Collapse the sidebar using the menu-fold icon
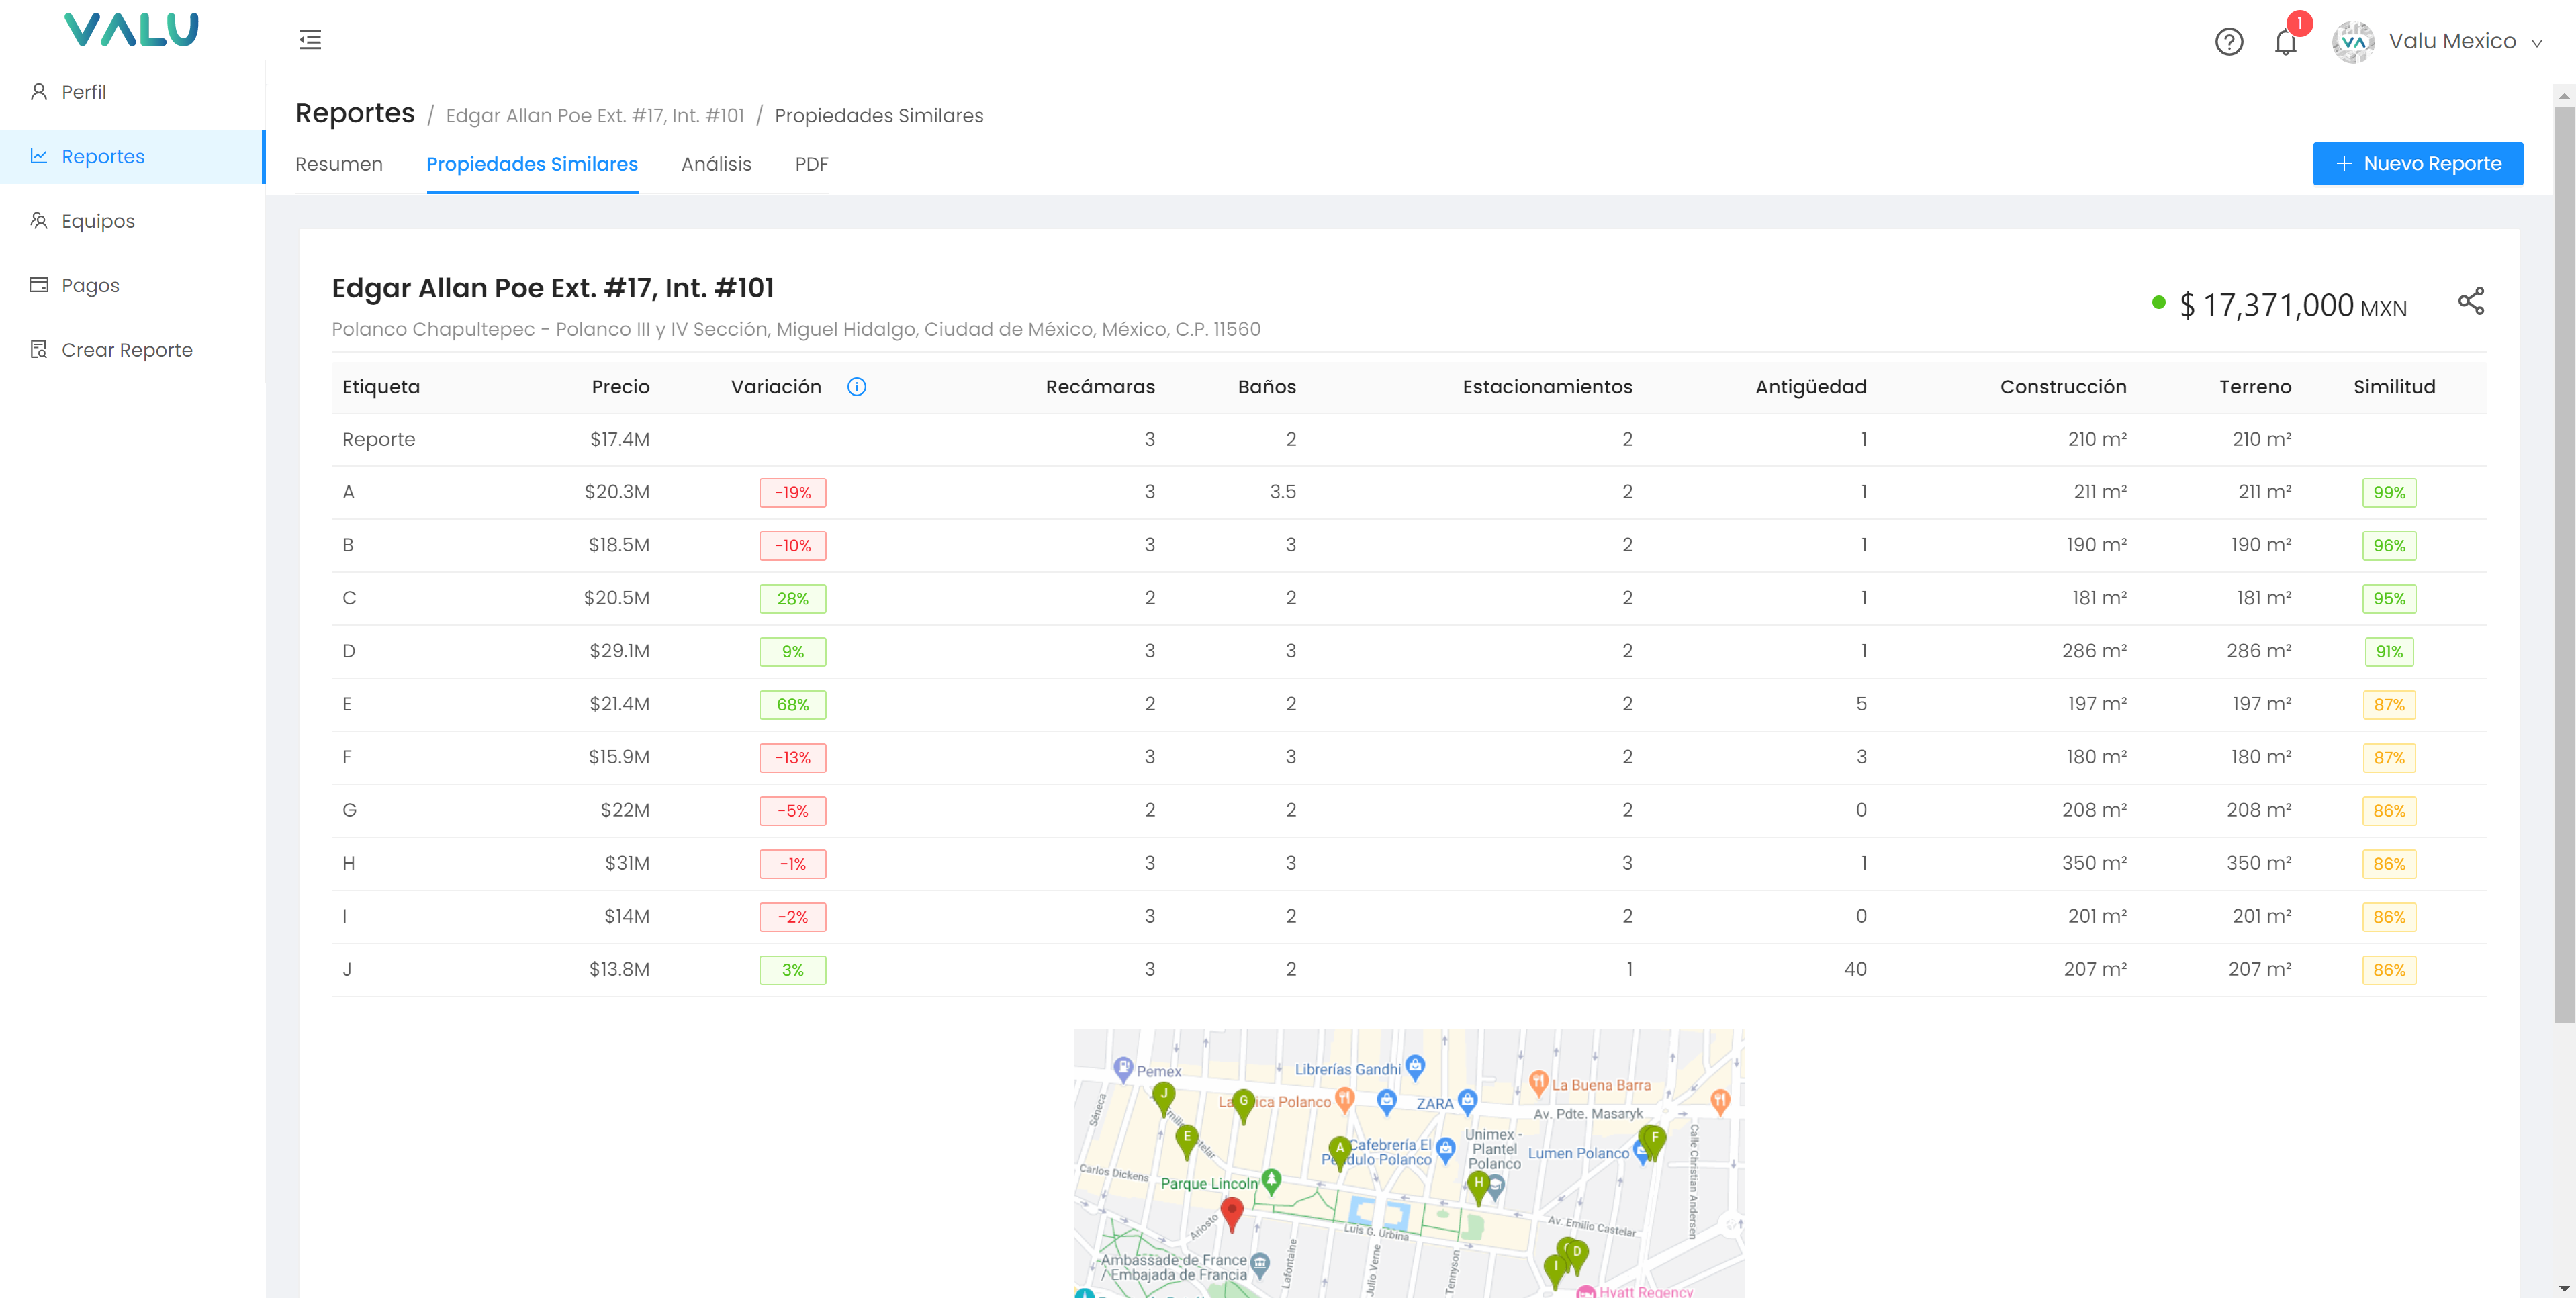 (310, 40)
